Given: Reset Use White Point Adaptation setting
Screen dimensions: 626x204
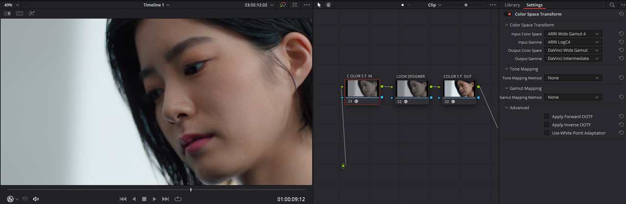Looking at the screenshot, I should (621, 133).
